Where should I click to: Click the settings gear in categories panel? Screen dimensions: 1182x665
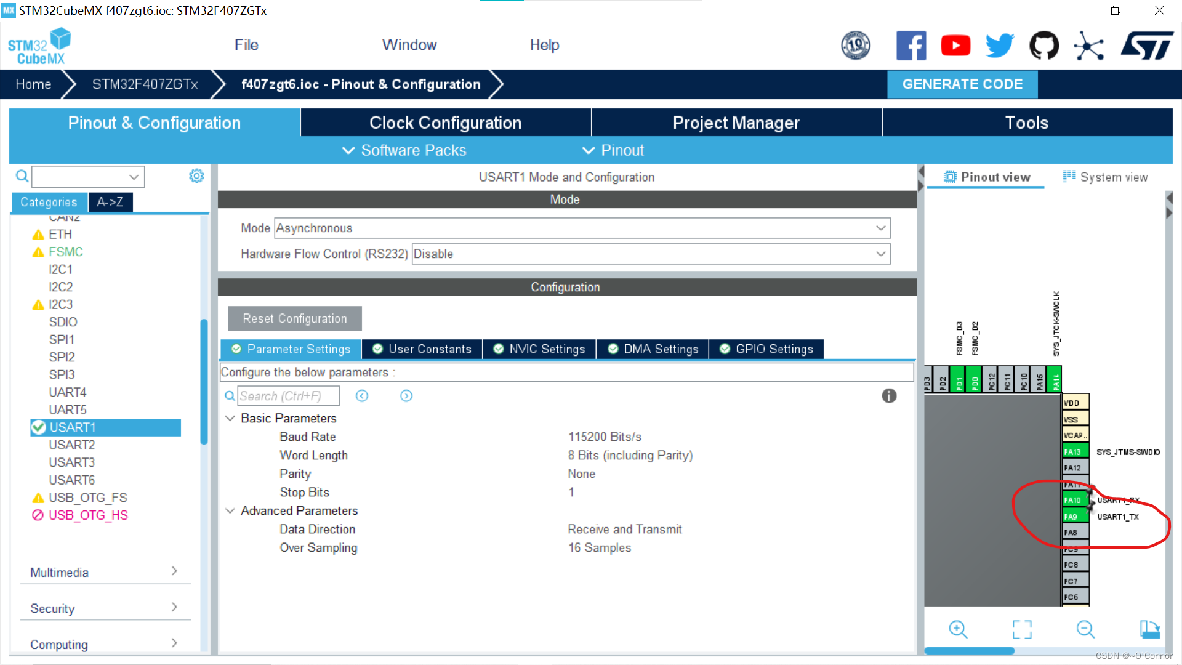196,176
